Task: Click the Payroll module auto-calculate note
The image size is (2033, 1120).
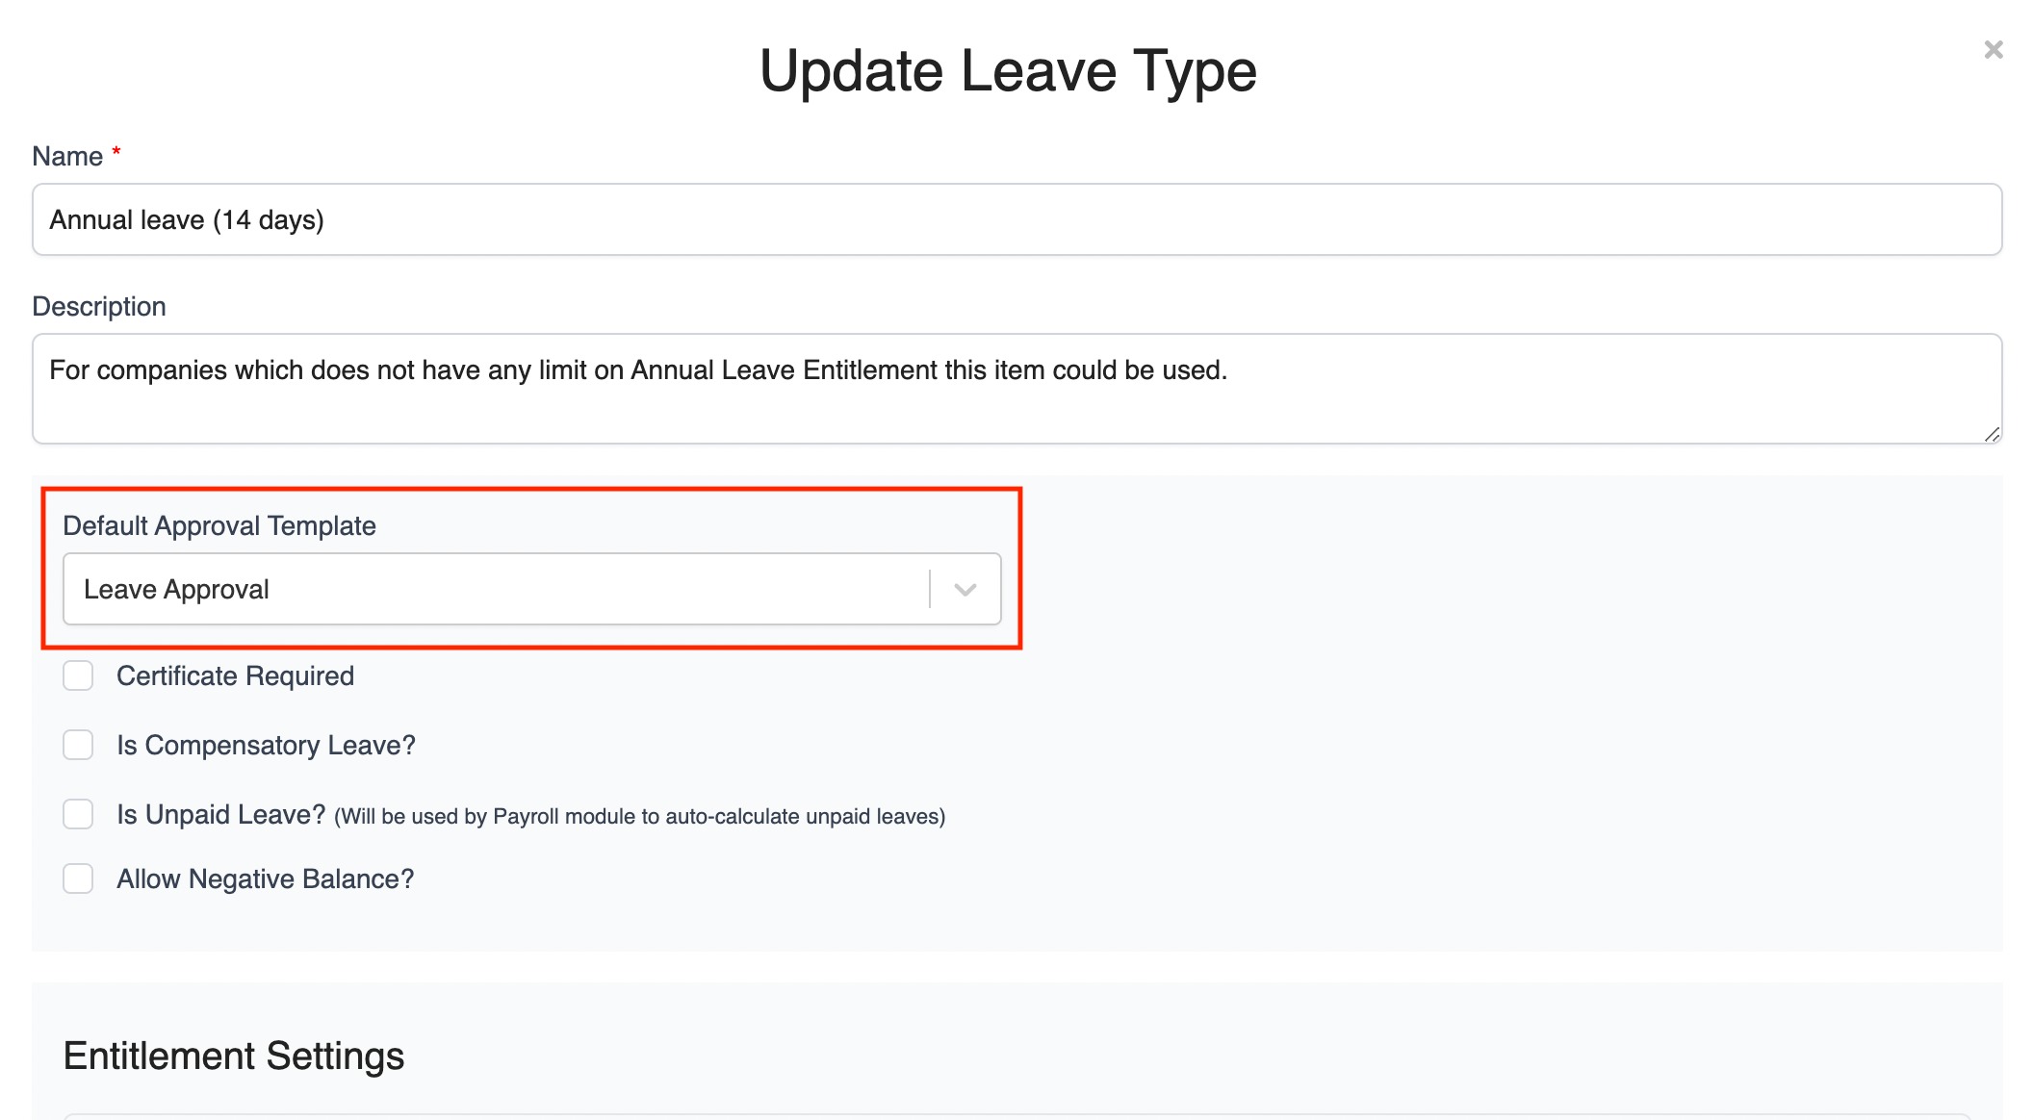Action: click(x=640, y=816)
